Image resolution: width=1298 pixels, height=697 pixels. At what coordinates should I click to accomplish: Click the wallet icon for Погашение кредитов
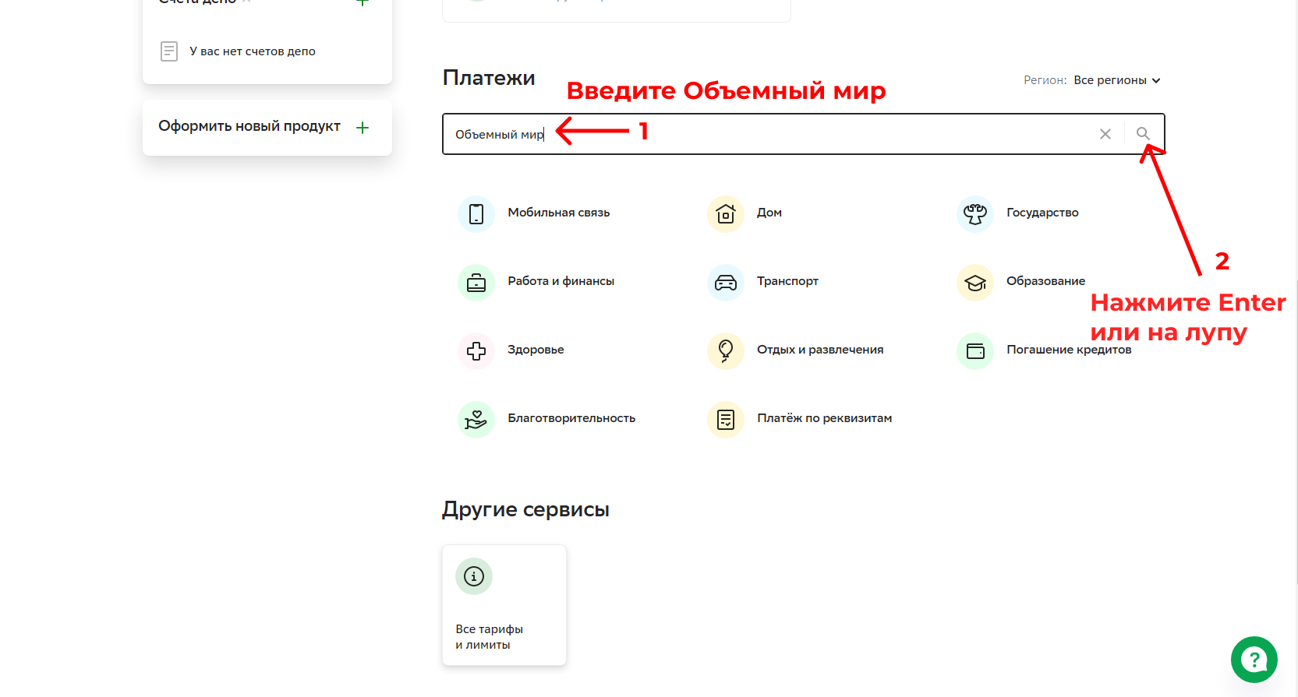pyautogui.click(x=975, y=350)
